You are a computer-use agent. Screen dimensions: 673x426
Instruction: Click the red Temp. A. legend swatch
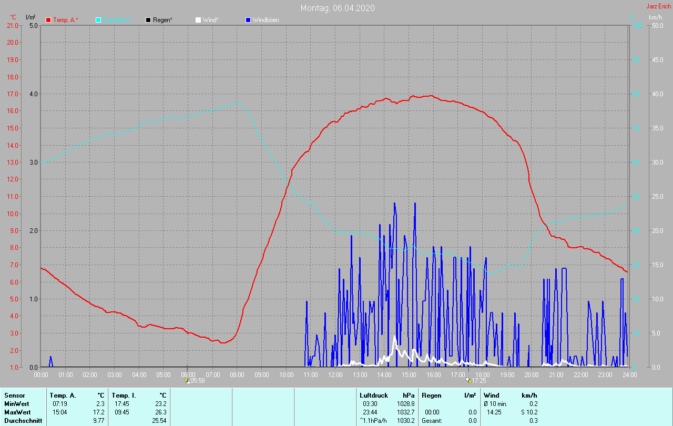click(x=48, y=20)
